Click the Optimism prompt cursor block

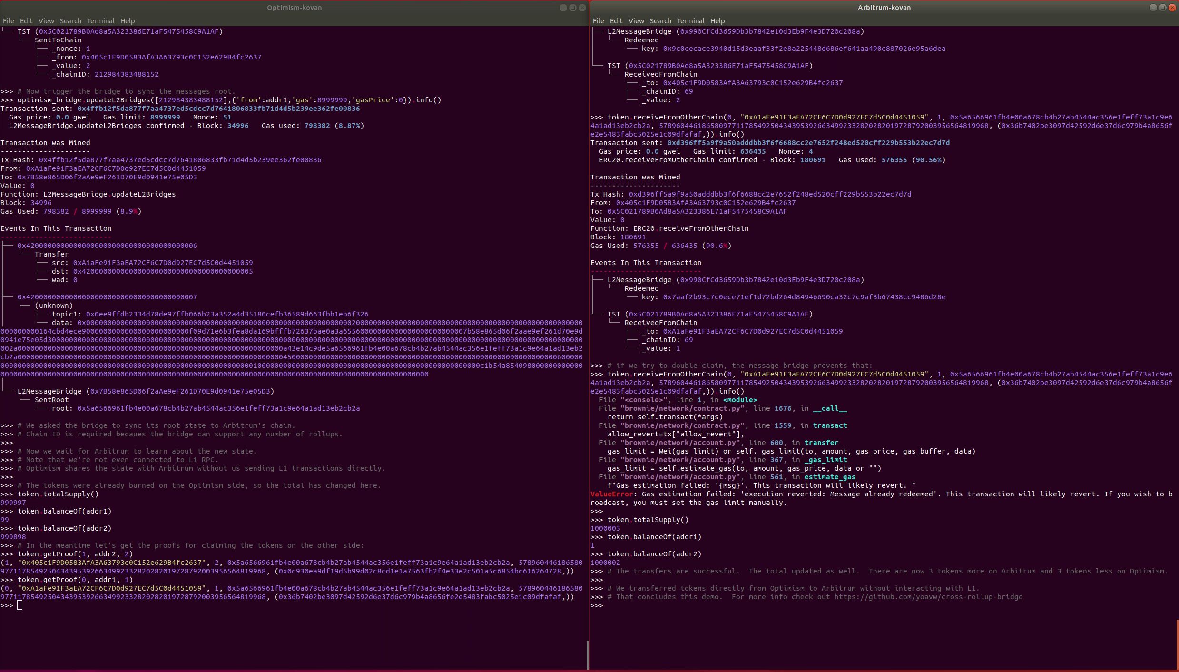click(20, 605)
